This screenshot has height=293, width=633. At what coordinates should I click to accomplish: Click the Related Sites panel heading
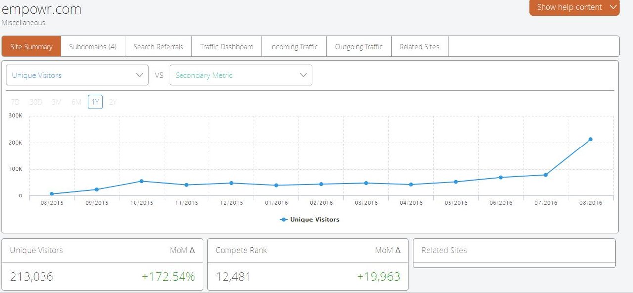(x=444, y=250)
